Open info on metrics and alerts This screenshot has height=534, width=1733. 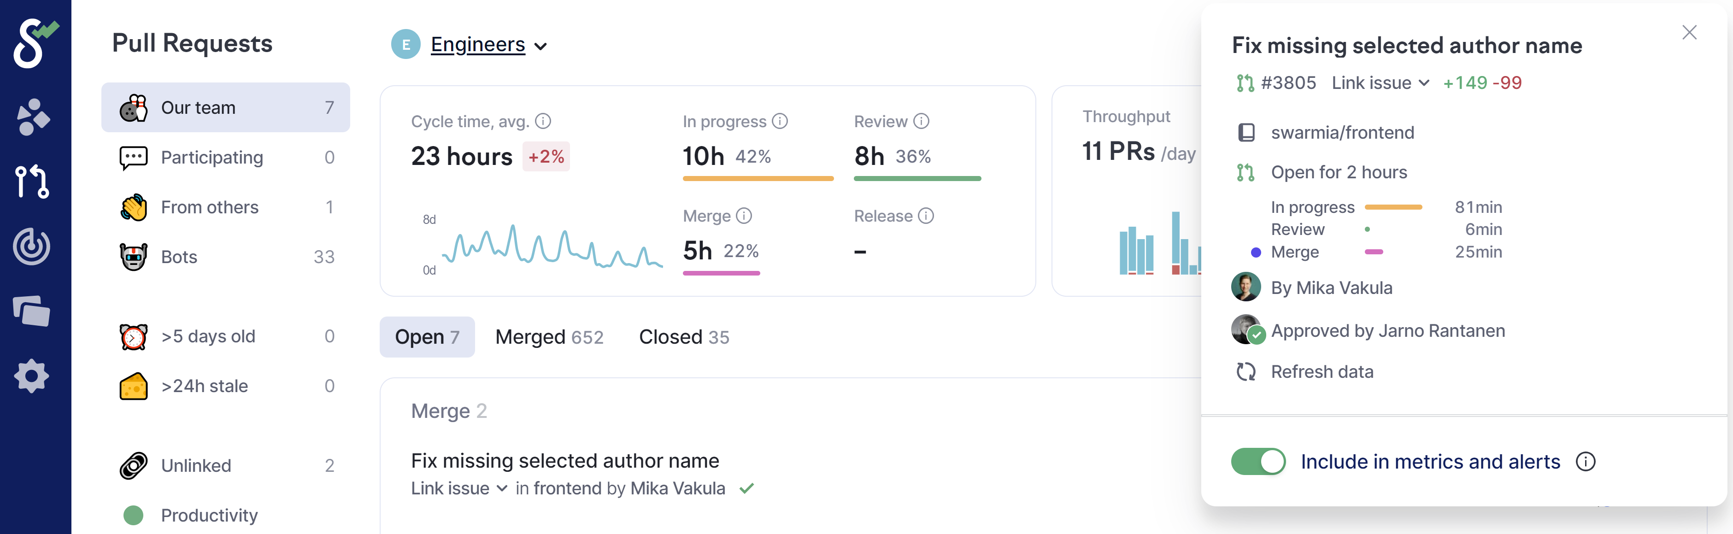[x=1585, y=462]
